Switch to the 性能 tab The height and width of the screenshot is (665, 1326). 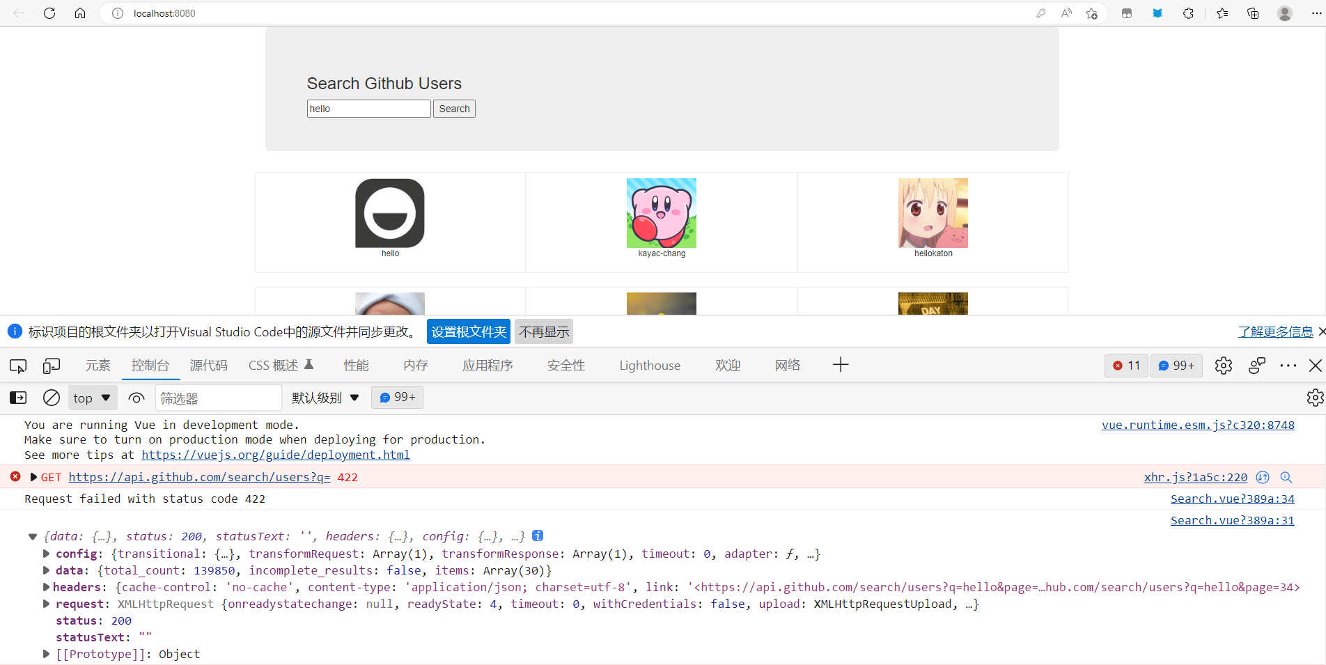[357, 366]
